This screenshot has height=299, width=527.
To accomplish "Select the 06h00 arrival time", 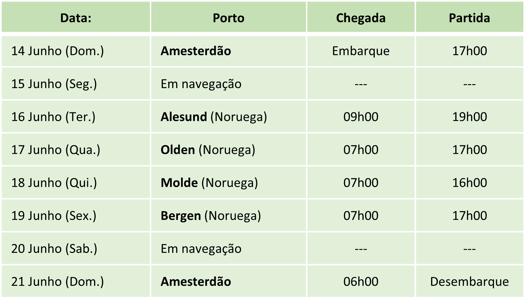I will pyautogui.click(x=361, y=282).
